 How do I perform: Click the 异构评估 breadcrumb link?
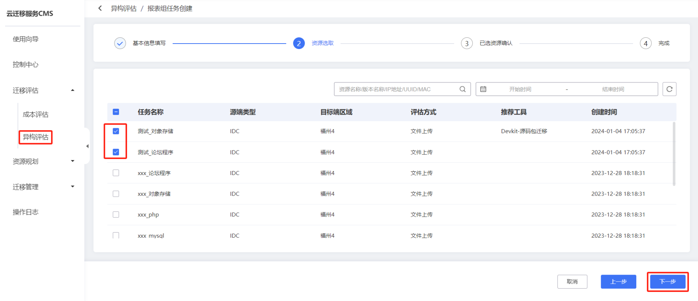124,8
